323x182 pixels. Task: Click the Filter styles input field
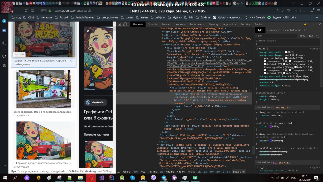276,36
